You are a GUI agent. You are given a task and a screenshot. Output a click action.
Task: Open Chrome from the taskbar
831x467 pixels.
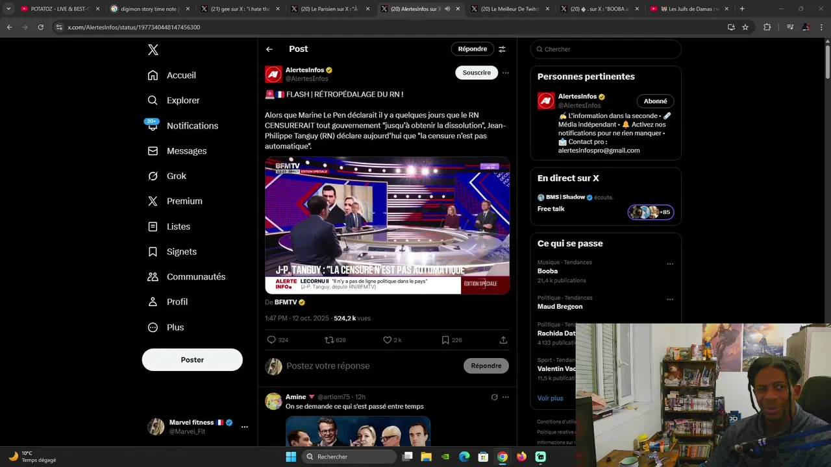(502, 457)
